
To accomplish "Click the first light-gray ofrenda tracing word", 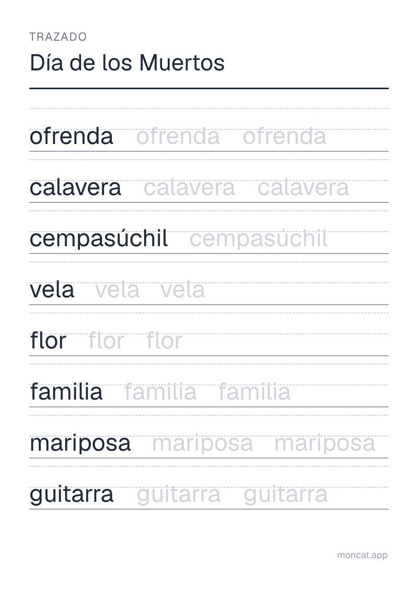I will [x=178, y=136].
